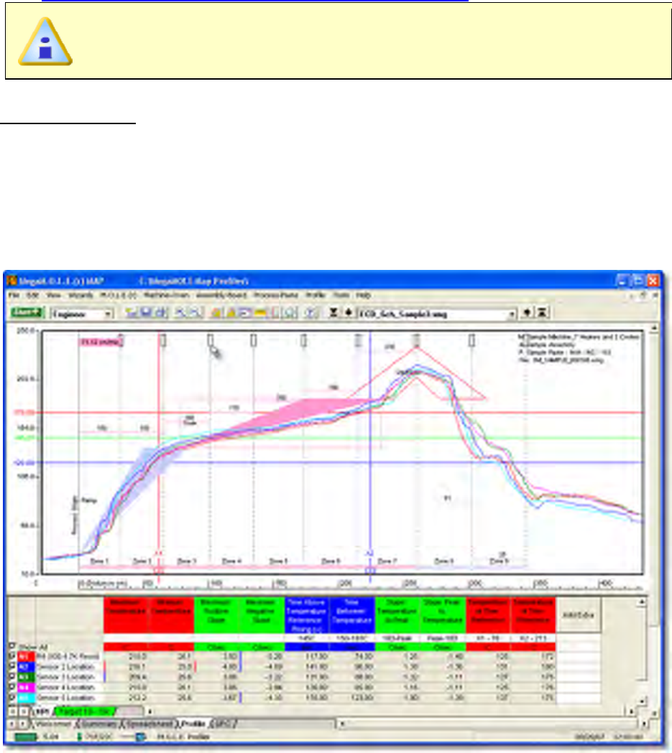Select the Profile worksheet tab

tap(194, 724)
